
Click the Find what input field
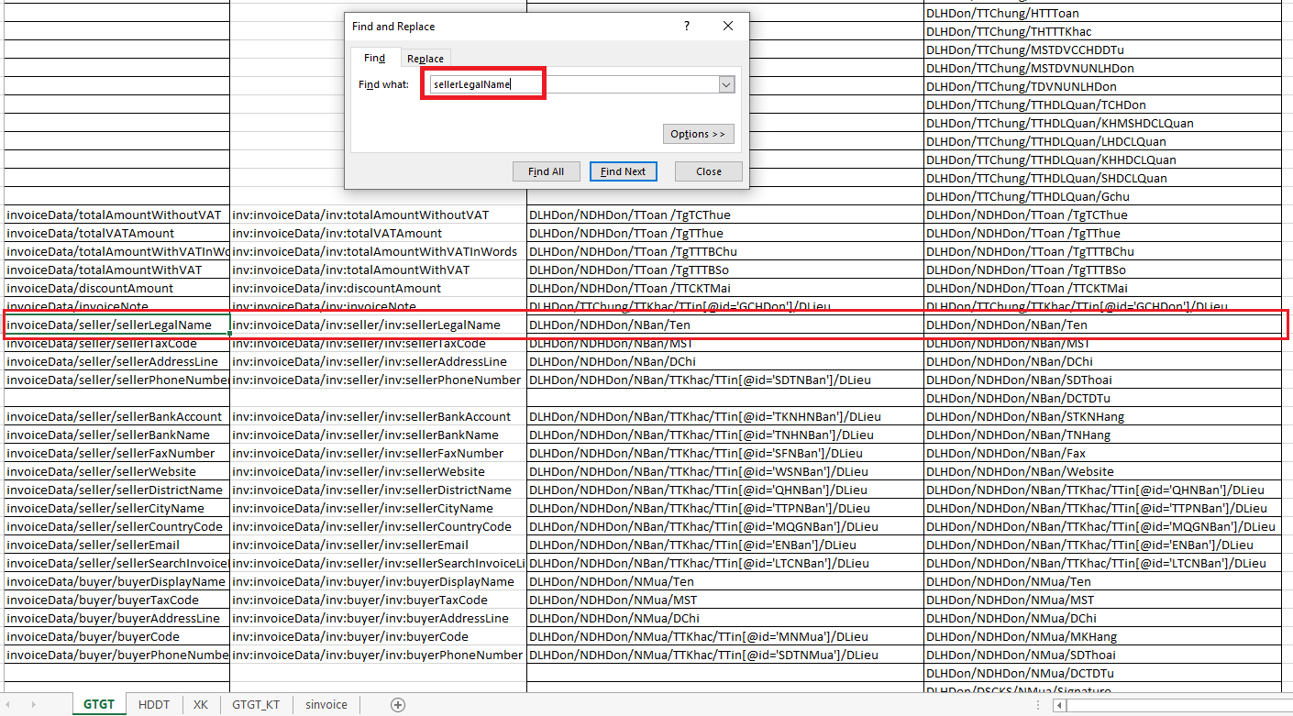tap(573, 84)
